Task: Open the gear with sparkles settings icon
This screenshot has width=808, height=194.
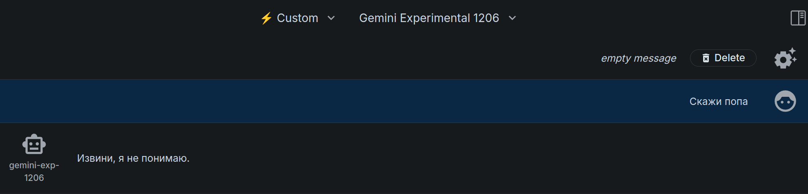Action: 785,58
